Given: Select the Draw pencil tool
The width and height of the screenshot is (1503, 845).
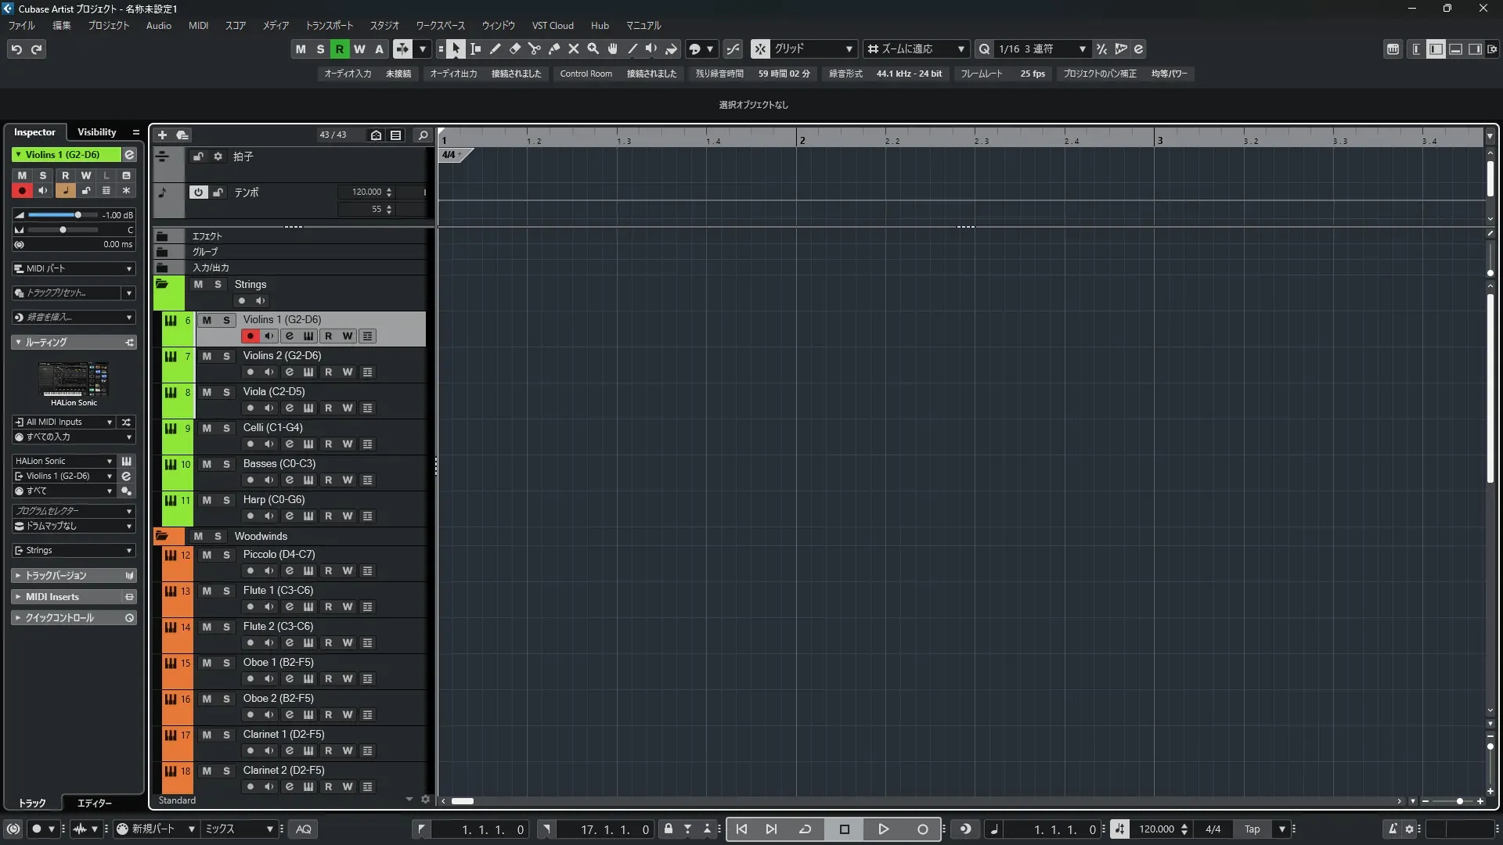Looking at the screenshot, I should pos(495,49).
